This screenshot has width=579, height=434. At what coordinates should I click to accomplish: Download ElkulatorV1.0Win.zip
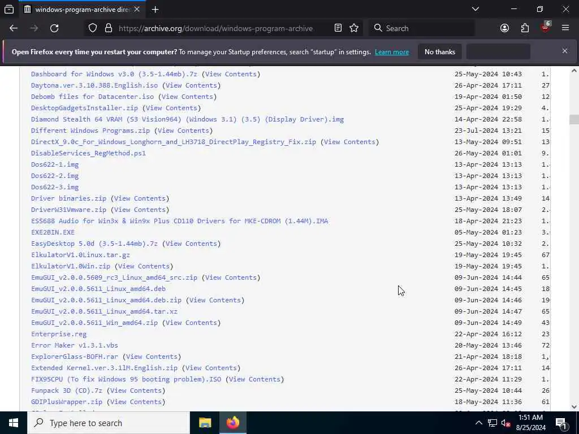tap(71, 266)
